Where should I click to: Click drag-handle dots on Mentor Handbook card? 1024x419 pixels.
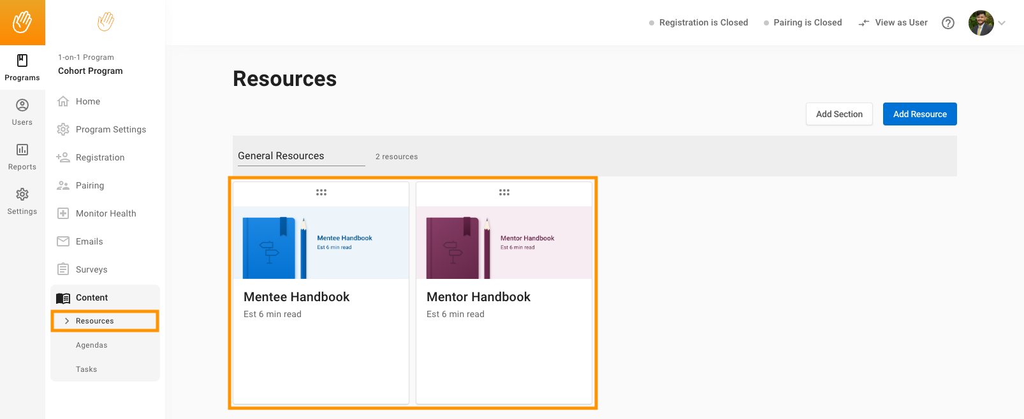504,192
